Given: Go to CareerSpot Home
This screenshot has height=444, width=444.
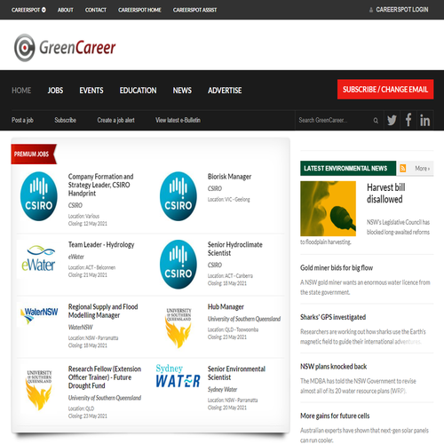Looking at the screenshot, I should pos(139,10).
